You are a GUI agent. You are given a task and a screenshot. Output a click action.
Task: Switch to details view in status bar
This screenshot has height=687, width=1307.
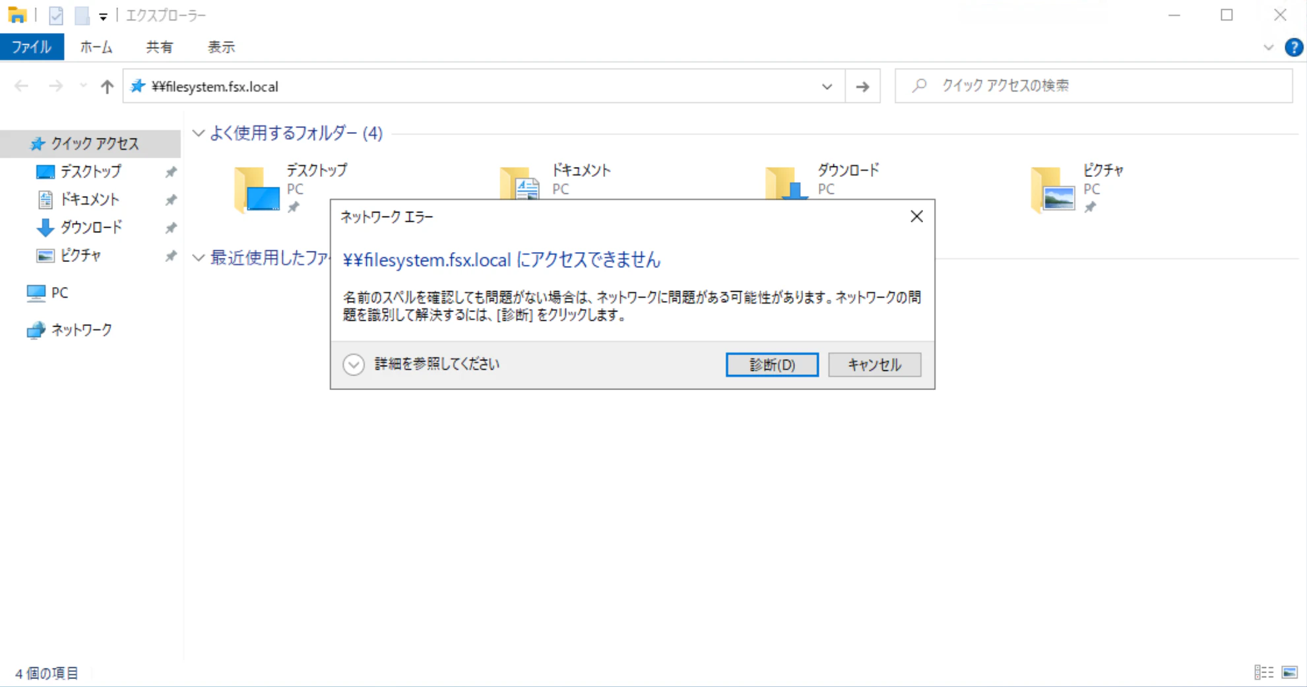pos(1263,672)
